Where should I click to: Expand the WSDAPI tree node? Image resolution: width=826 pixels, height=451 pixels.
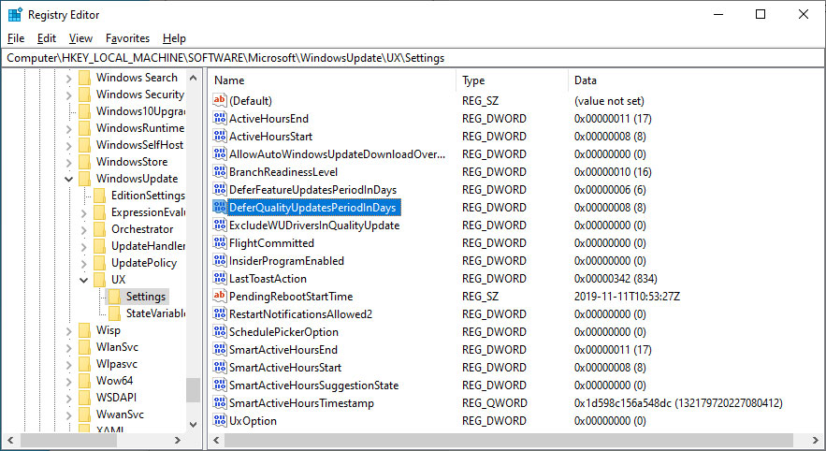(68, 399)
